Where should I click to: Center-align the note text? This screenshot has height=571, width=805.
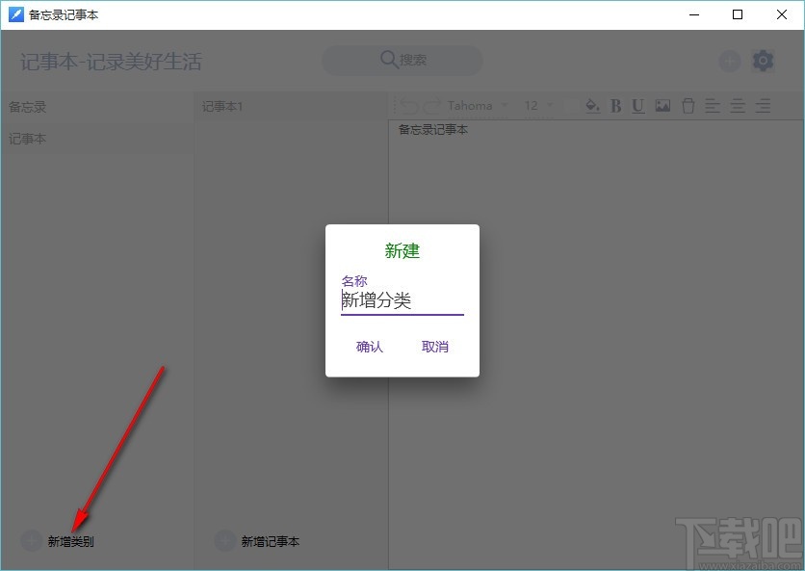[x=737, y=106]
